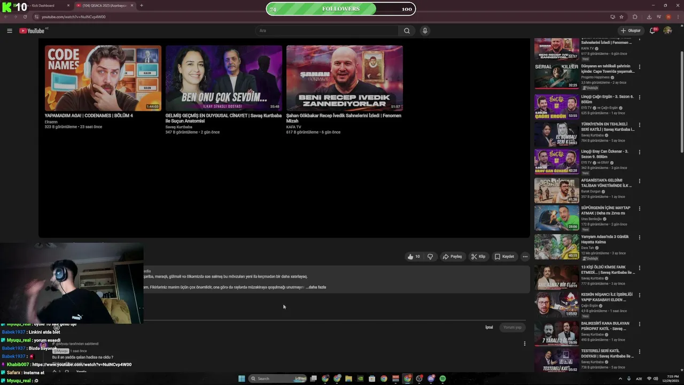
Task: Open YouTube notifications bell
Action: (x=652, y=30)
